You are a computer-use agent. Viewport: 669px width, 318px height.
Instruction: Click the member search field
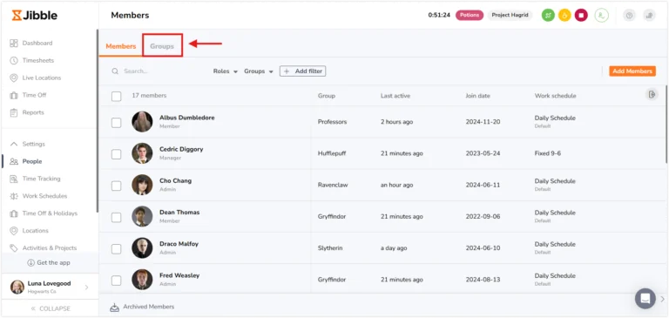pyautogui.click(x=158, y=71)
